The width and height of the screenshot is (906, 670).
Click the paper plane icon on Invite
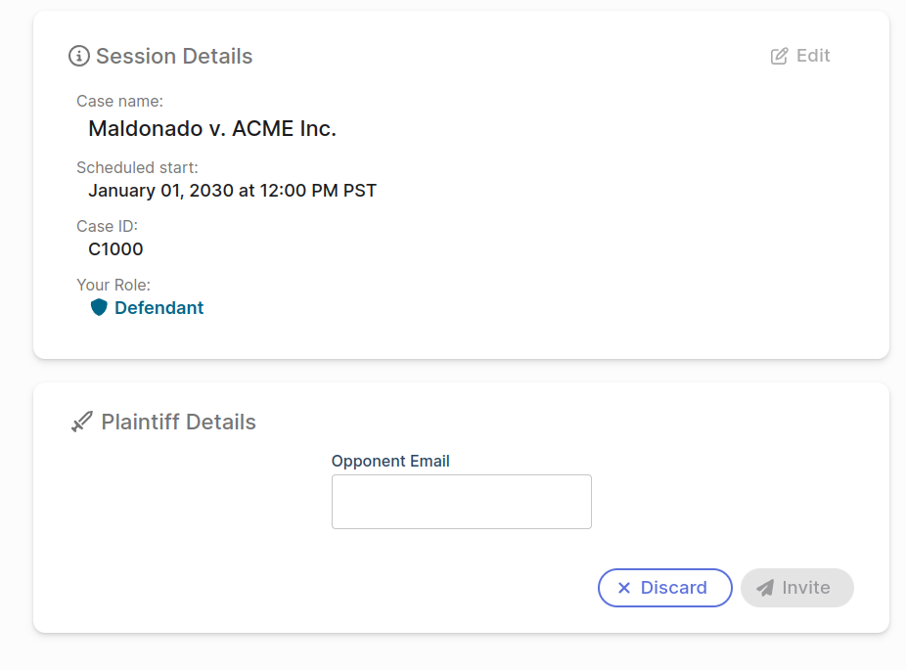765,588
